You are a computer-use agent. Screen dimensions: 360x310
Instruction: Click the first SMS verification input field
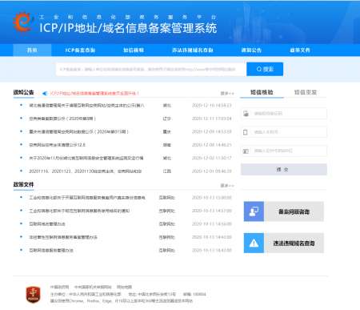[x=284, y=114]
